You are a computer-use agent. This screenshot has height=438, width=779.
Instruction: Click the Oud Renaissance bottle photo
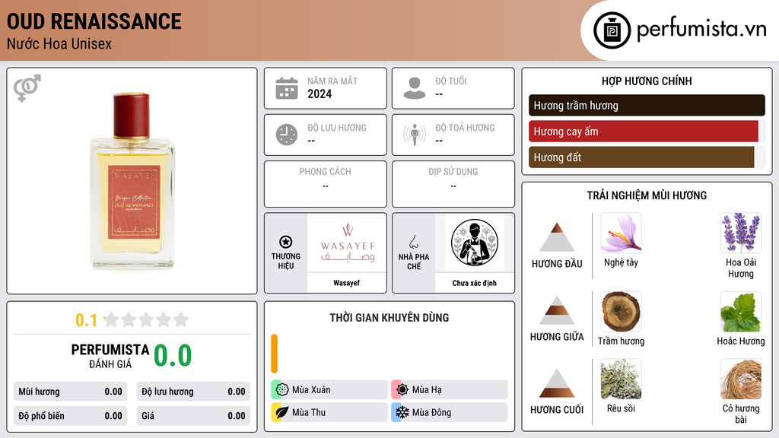(x=132, y=181)
